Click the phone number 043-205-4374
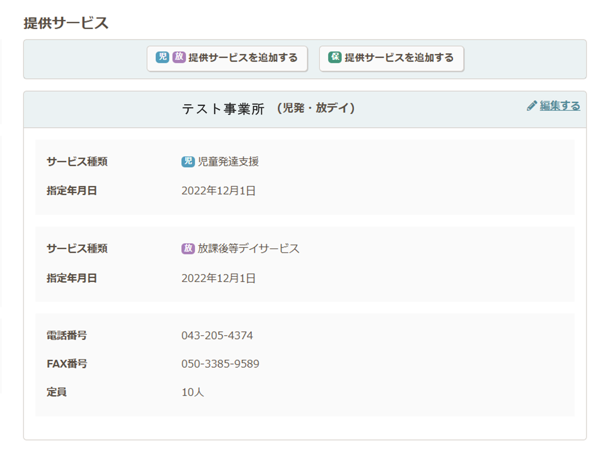This screenshot has width=601, height=457. click(217, 335)
